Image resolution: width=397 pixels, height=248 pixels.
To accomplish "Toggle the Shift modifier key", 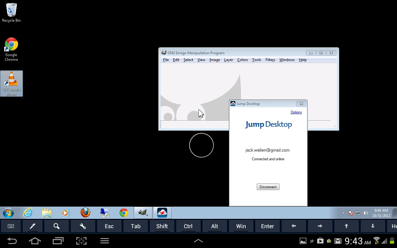I will (x=162, y=226).
